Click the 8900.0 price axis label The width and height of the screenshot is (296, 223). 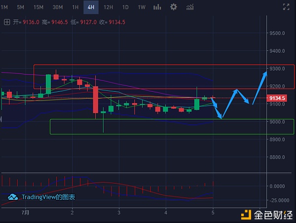coord(277,140)
